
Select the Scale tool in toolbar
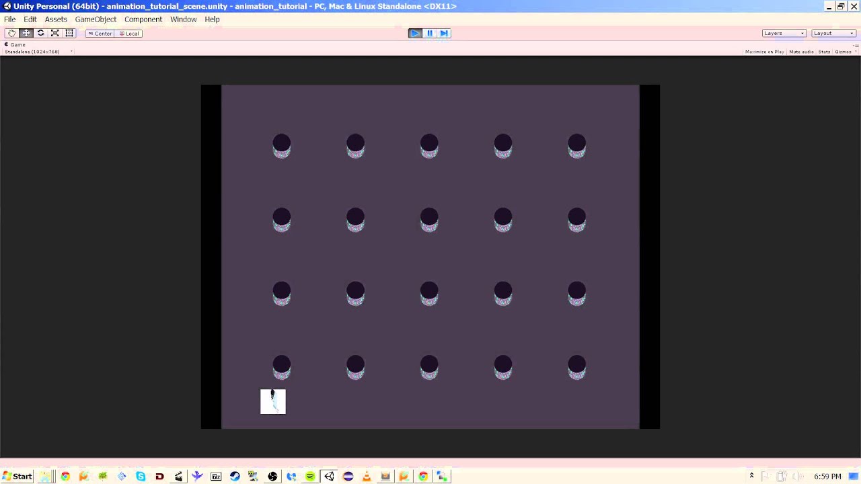pyautogui.click(x=54, y=33)
